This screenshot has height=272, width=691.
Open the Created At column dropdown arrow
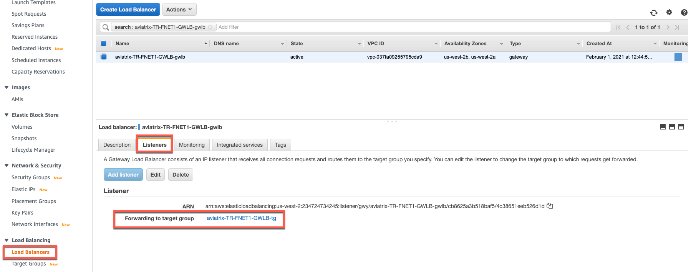point(655,44)
